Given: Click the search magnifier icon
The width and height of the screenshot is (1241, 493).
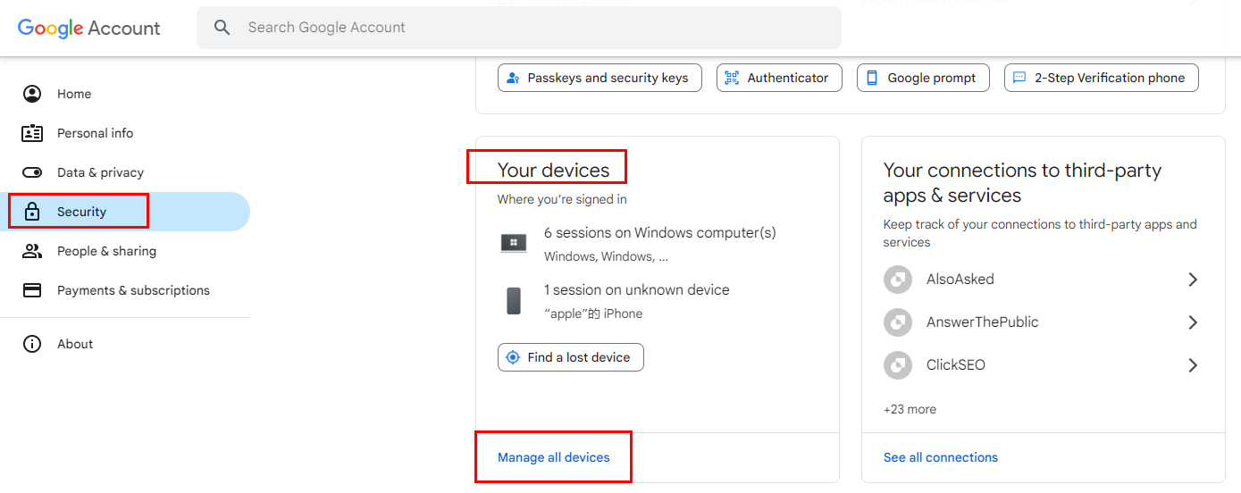Looking at the screenshot, I should [222, 28].
